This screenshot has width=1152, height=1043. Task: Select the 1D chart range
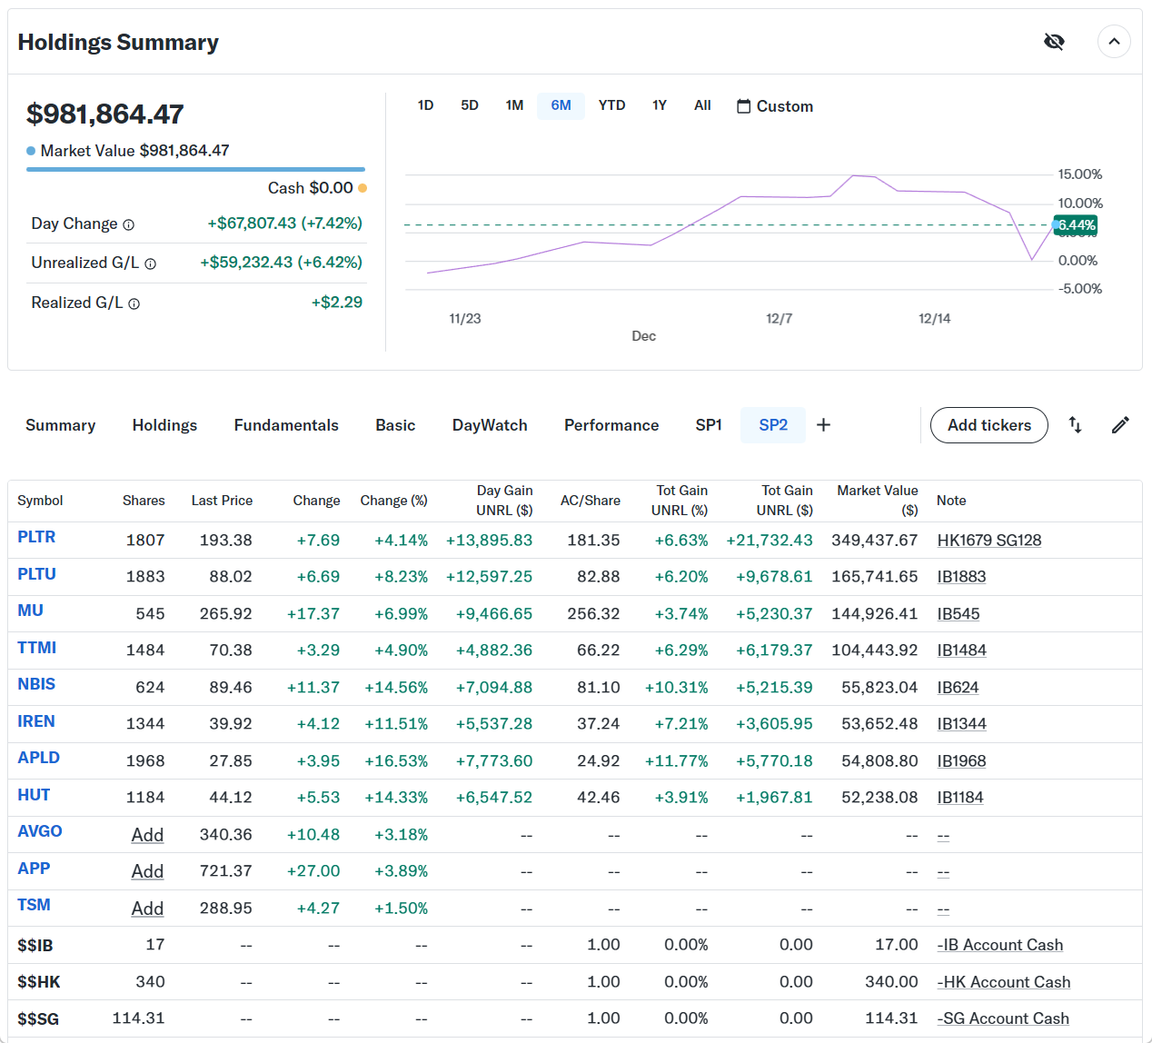[425, 105]
